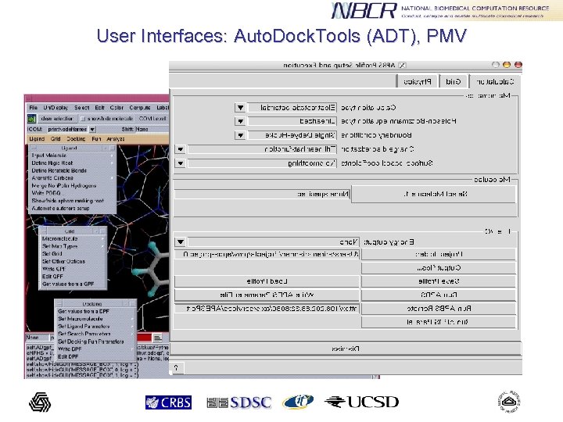
Task: Open the File menu in PMV
Action: (x=34, y=108)
